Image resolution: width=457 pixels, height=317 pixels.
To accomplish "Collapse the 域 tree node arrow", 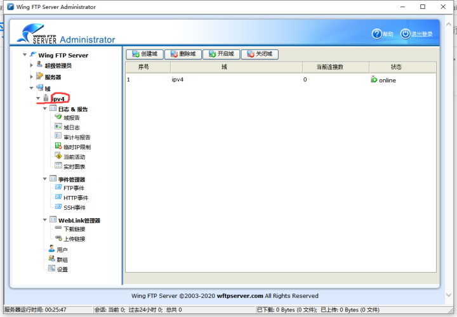I will click(32, 88).
